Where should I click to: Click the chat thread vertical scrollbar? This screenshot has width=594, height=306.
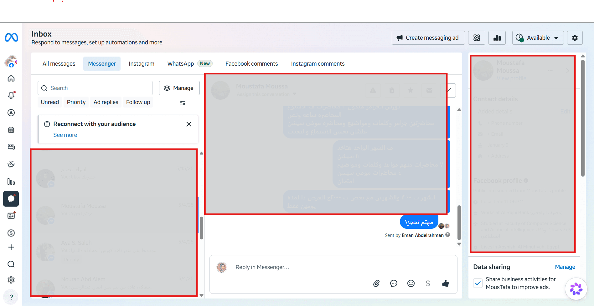(459, 222)
